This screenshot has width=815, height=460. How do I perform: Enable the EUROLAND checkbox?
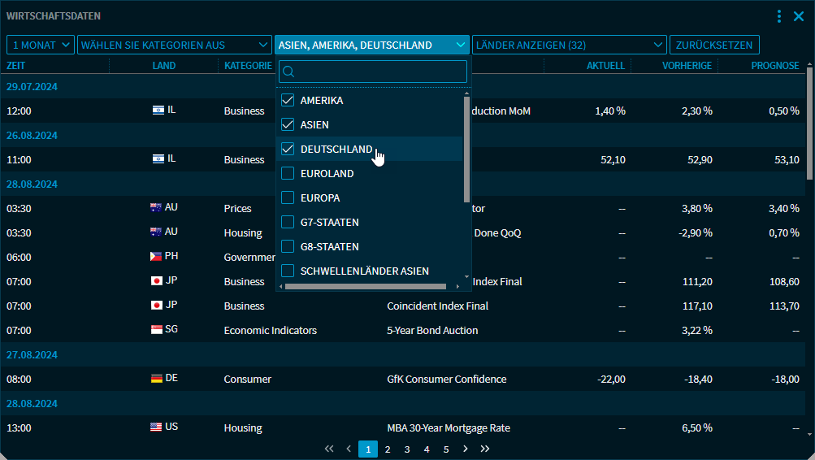click(x=287, y=174)
